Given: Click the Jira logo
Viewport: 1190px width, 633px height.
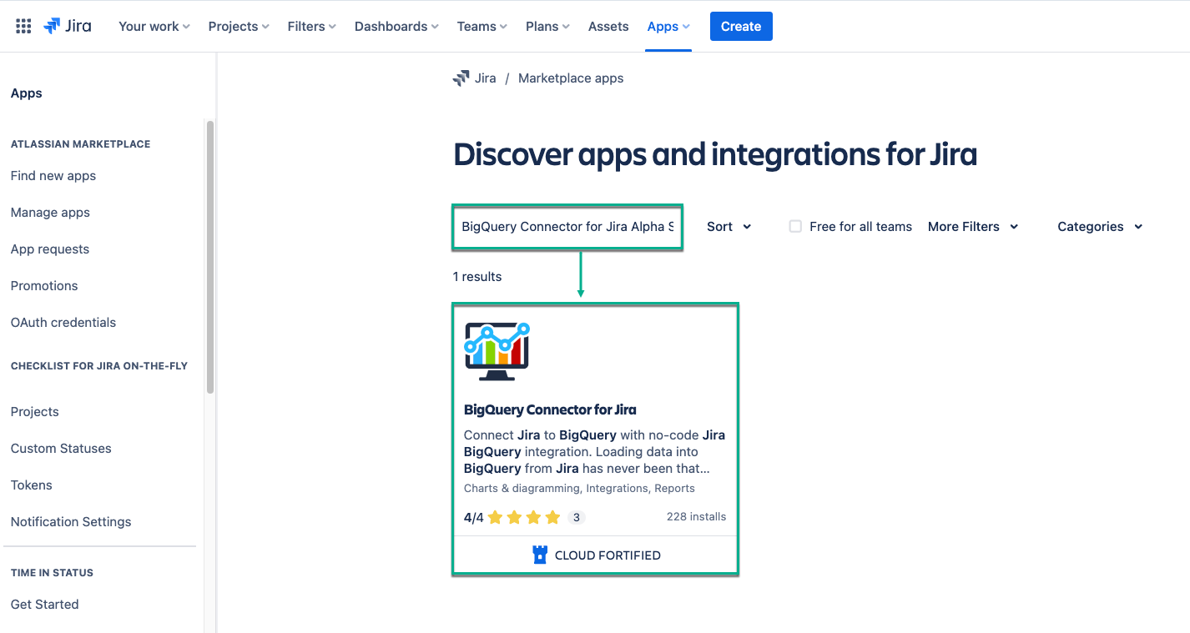Looking at the screenshot, I should click(68, 25).
